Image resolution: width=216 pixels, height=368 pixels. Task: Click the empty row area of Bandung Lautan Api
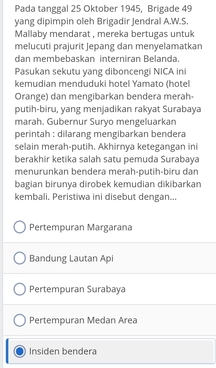point(164,258)
